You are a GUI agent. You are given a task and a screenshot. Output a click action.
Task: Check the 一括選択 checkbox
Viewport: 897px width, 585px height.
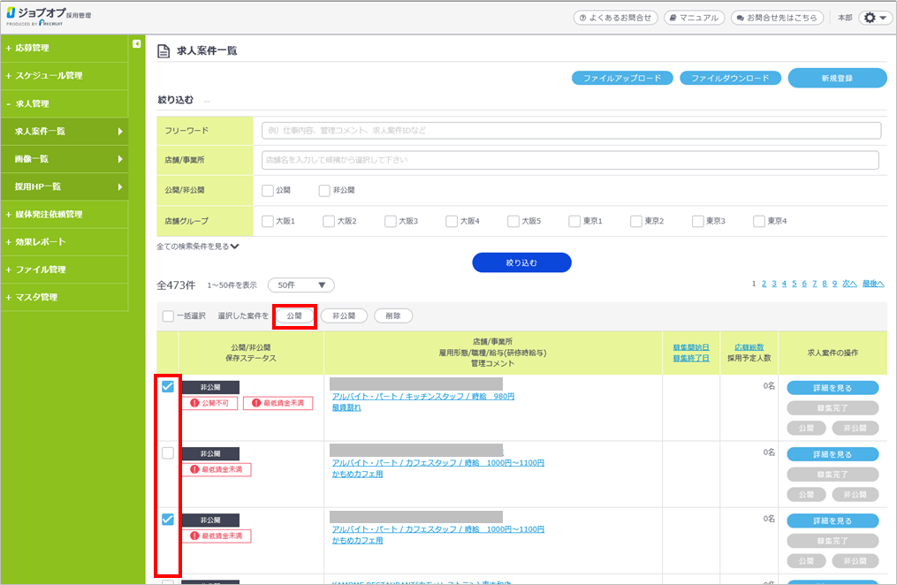point(168,315)
